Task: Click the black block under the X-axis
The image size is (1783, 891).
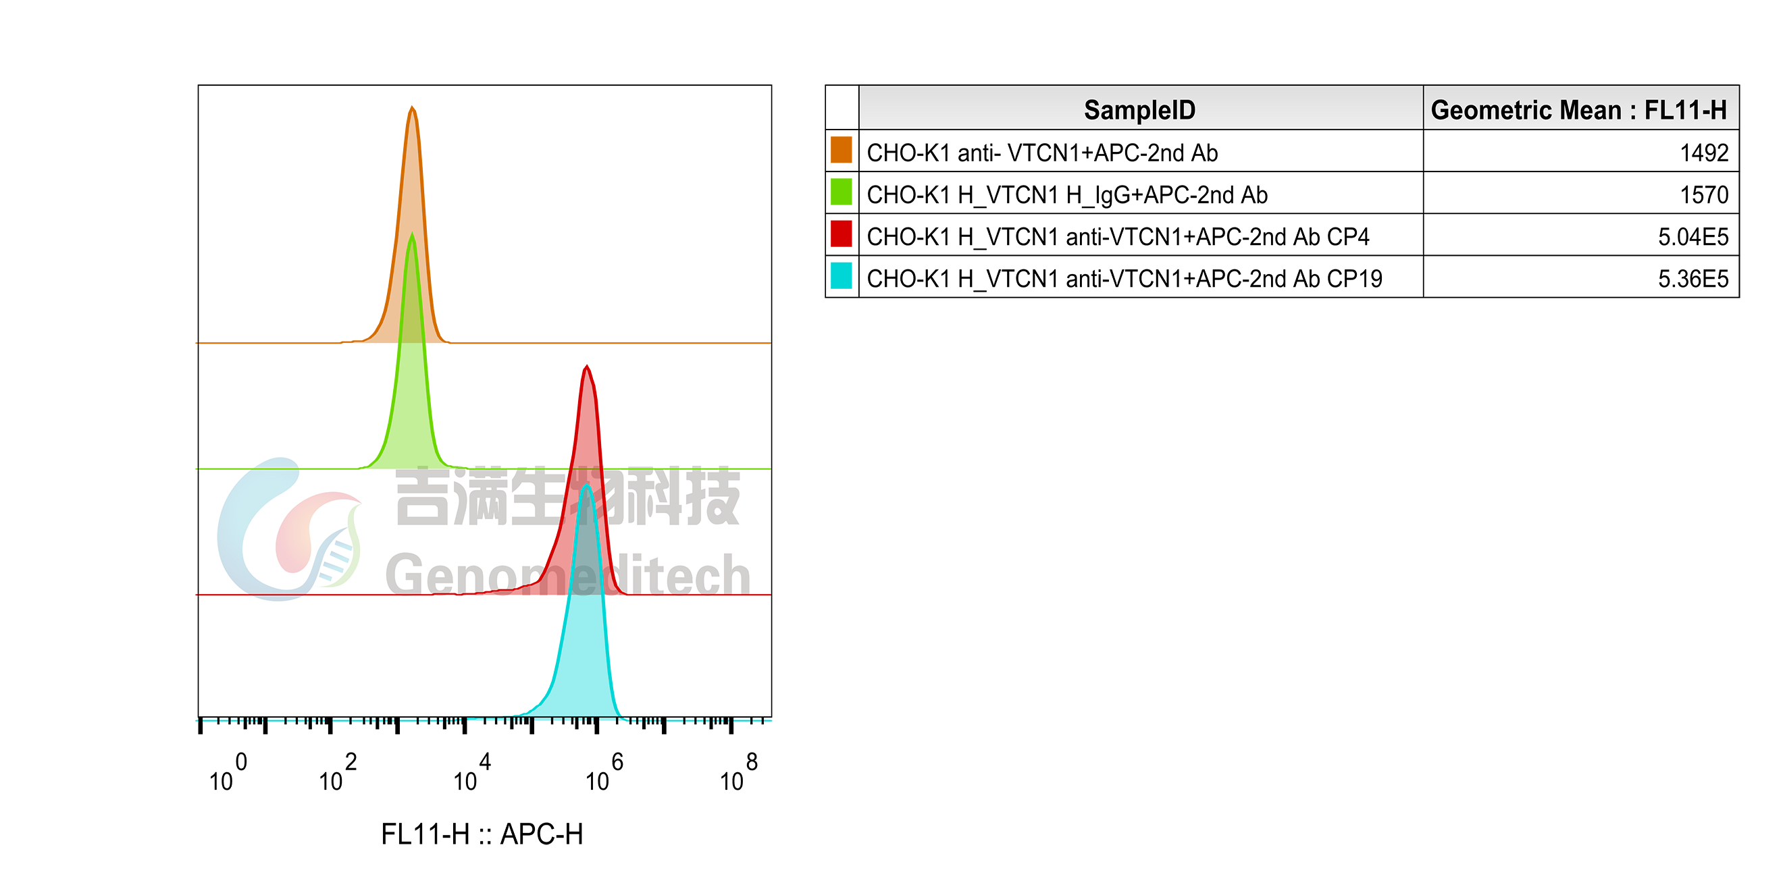Action: pyautogui.click(x=471, y=816)
